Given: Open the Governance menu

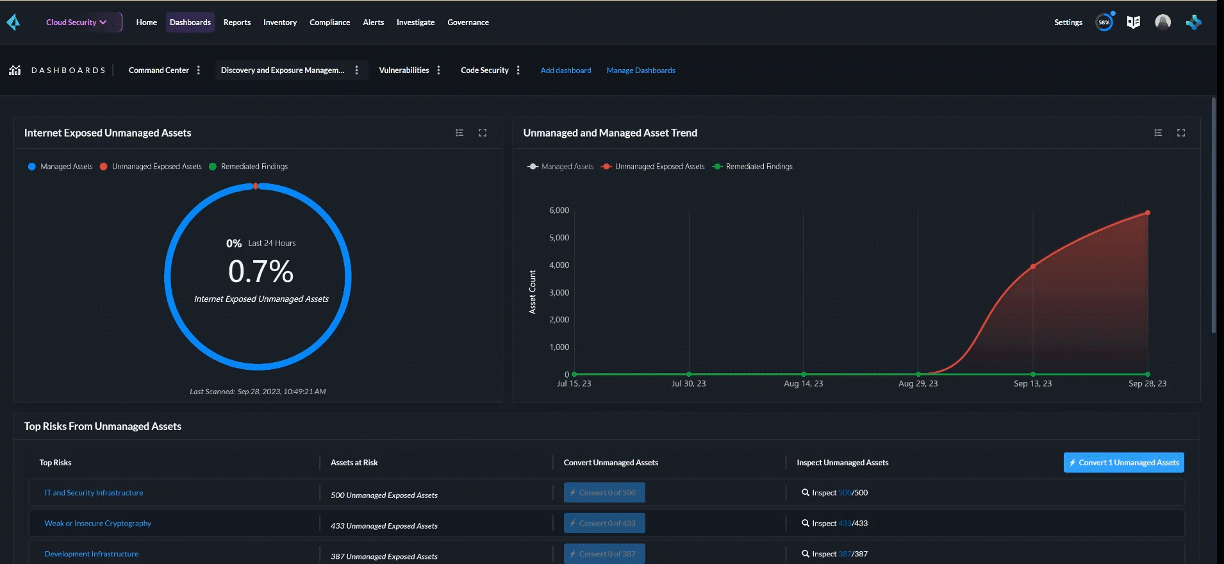Looking at the screenshot, I should [468, 22].
